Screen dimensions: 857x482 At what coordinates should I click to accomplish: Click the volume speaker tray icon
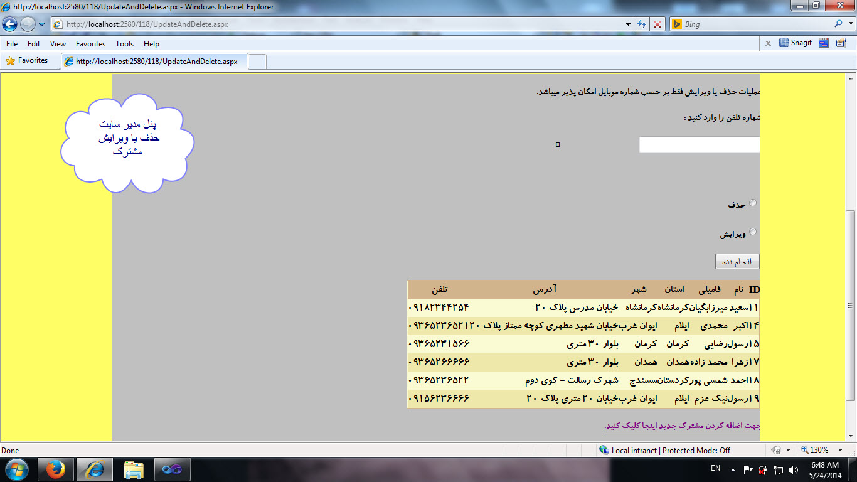[x=794, y=469]
